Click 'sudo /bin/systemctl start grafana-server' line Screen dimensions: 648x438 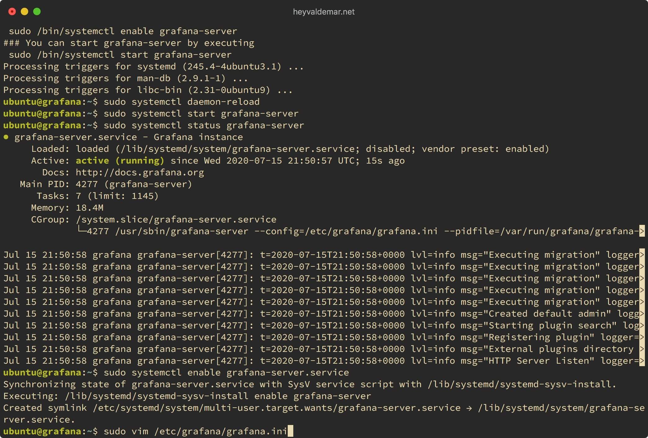point(120,55)
